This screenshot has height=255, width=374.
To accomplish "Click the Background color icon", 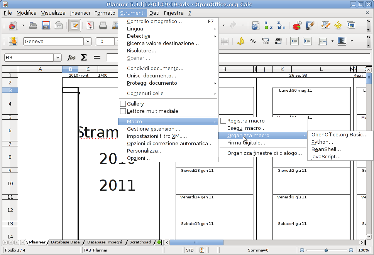I will coord(342,41).
